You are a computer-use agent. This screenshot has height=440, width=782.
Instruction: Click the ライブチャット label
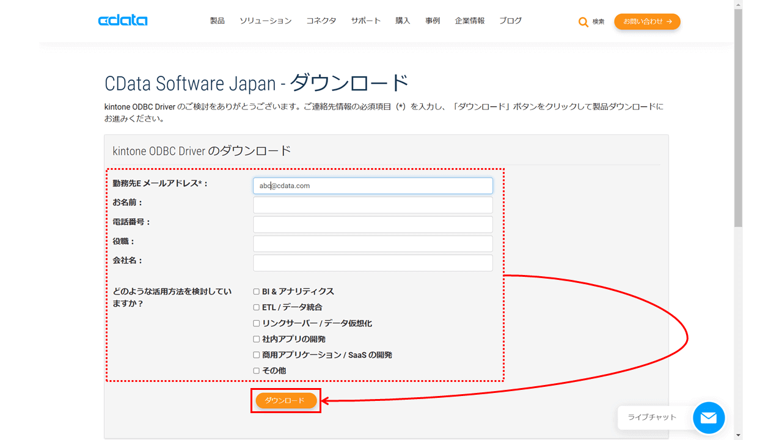click(x=652, y=417)
